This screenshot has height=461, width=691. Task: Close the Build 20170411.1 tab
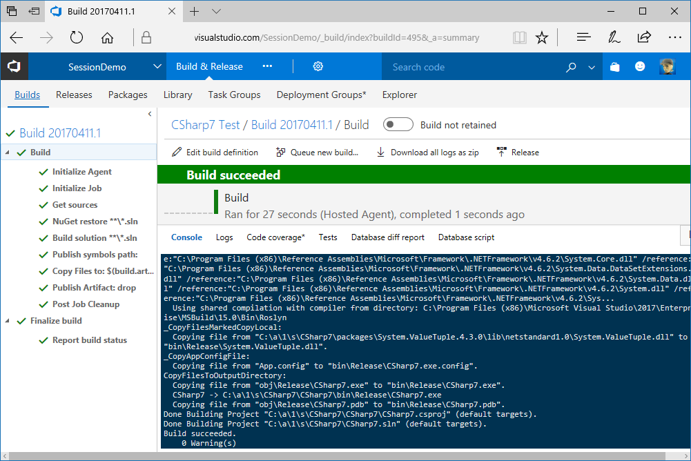tap(172, 11)
